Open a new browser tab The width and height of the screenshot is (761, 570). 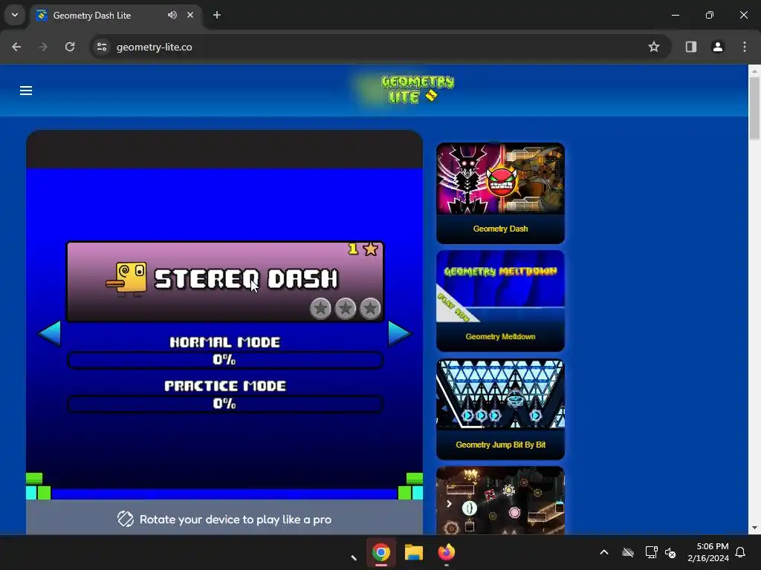(x=217, y=15)
